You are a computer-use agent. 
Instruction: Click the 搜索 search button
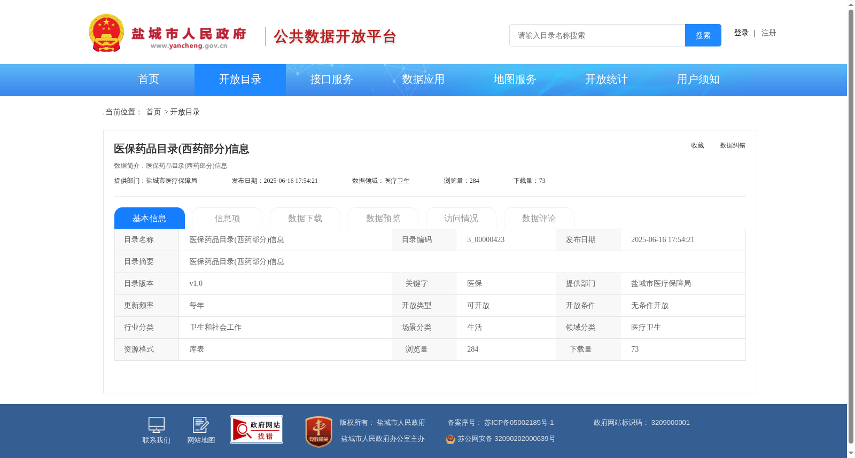pos(703,35)
